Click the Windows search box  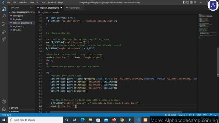[x=35, y=120]
